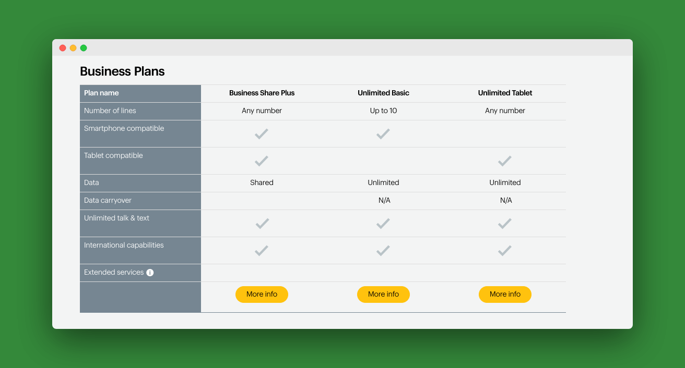The height and width of the screenshot is (368, 685).
Task: Click Unlimited Basic smartphone compatible checkmark
Action: (383, 134)
